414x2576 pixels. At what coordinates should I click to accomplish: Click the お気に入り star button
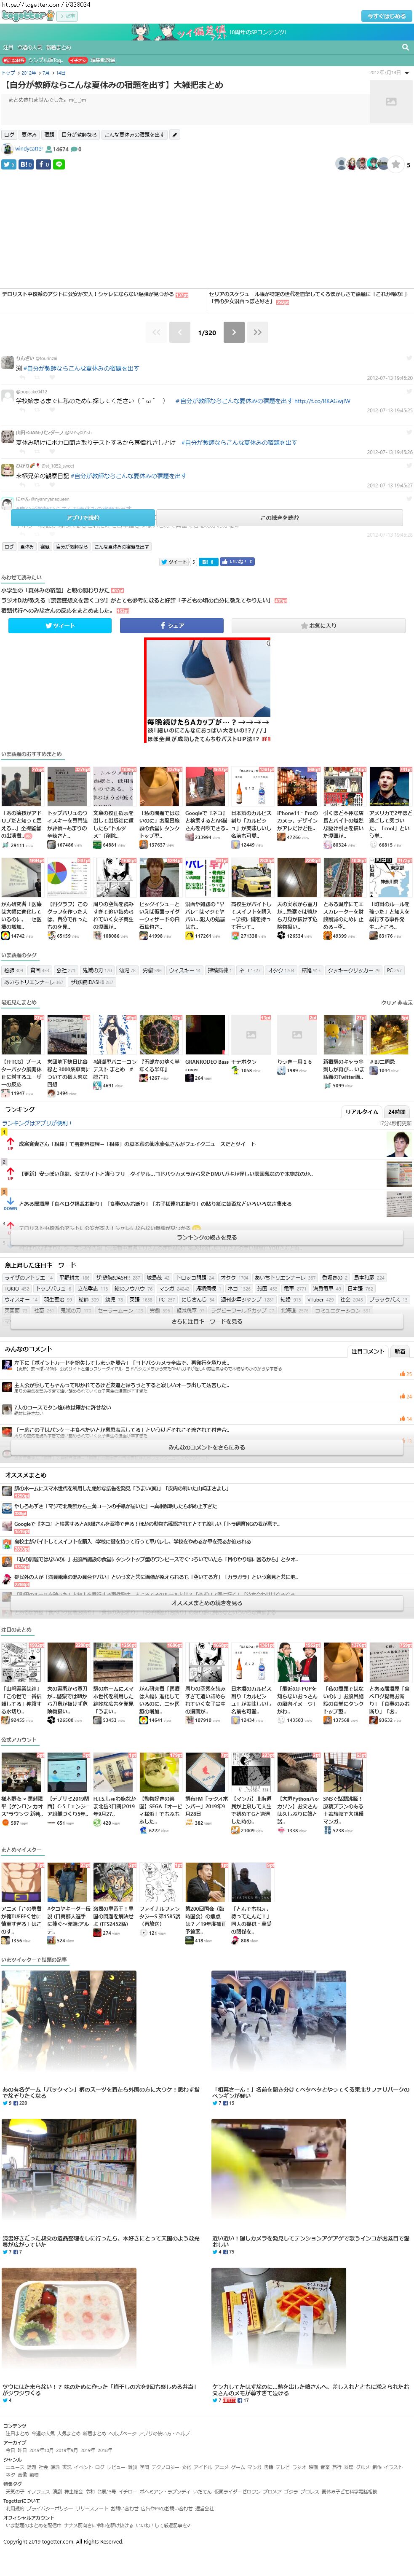319,625
